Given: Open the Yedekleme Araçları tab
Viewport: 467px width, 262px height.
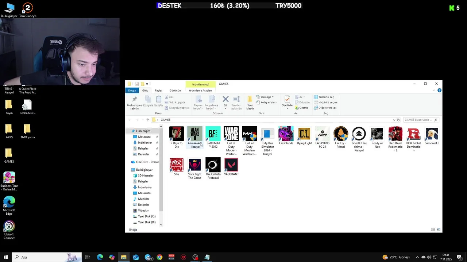Looking at the screenshot, I should coord(200,91).
